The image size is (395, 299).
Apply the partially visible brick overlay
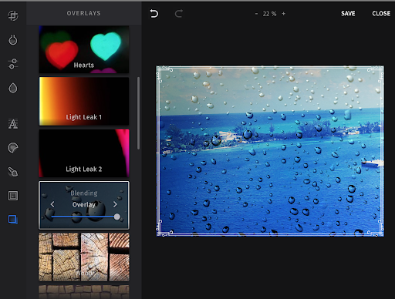tap(84, 292)
